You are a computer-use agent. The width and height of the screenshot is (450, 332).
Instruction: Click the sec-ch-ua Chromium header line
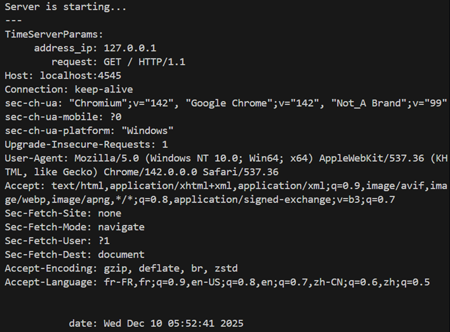click(x=226, y=103)
